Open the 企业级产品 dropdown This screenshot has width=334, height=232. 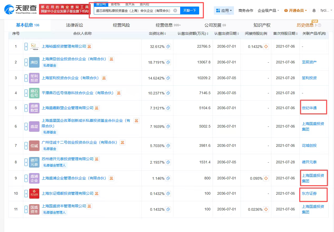[269, 11]
